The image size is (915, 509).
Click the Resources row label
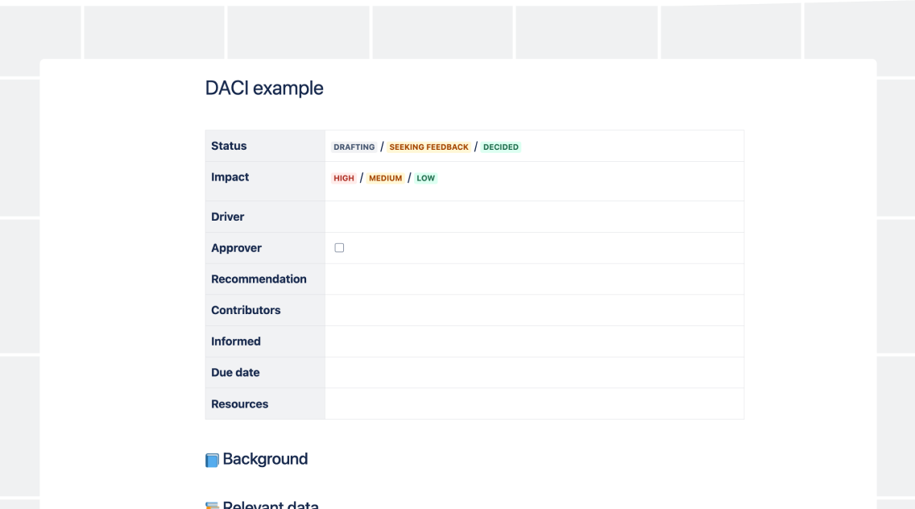point(240,404)
